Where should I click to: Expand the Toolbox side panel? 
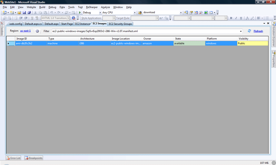click(x=2, y=29)
